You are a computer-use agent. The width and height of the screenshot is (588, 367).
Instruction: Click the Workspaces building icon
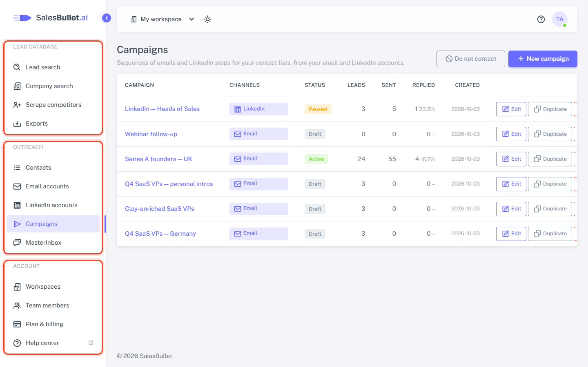coord(17,287)
